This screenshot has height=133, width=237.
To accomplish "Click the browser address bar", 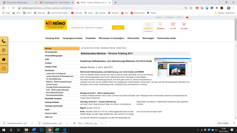I will [x=100, y=8].
